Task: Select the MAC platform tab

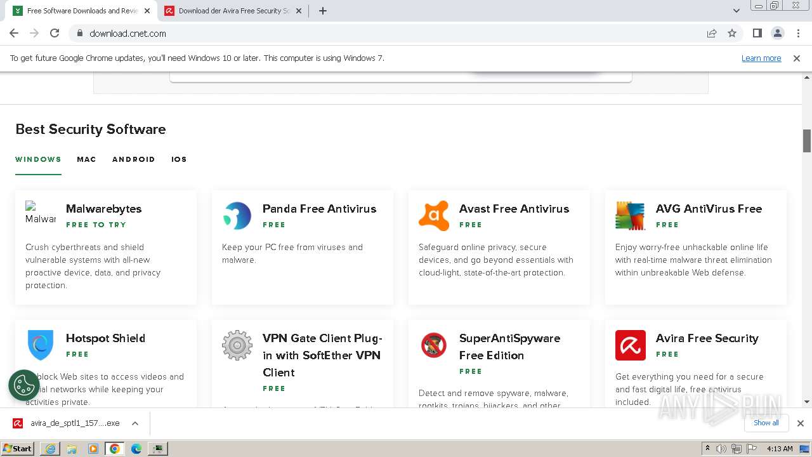Action: click(86, 159)
